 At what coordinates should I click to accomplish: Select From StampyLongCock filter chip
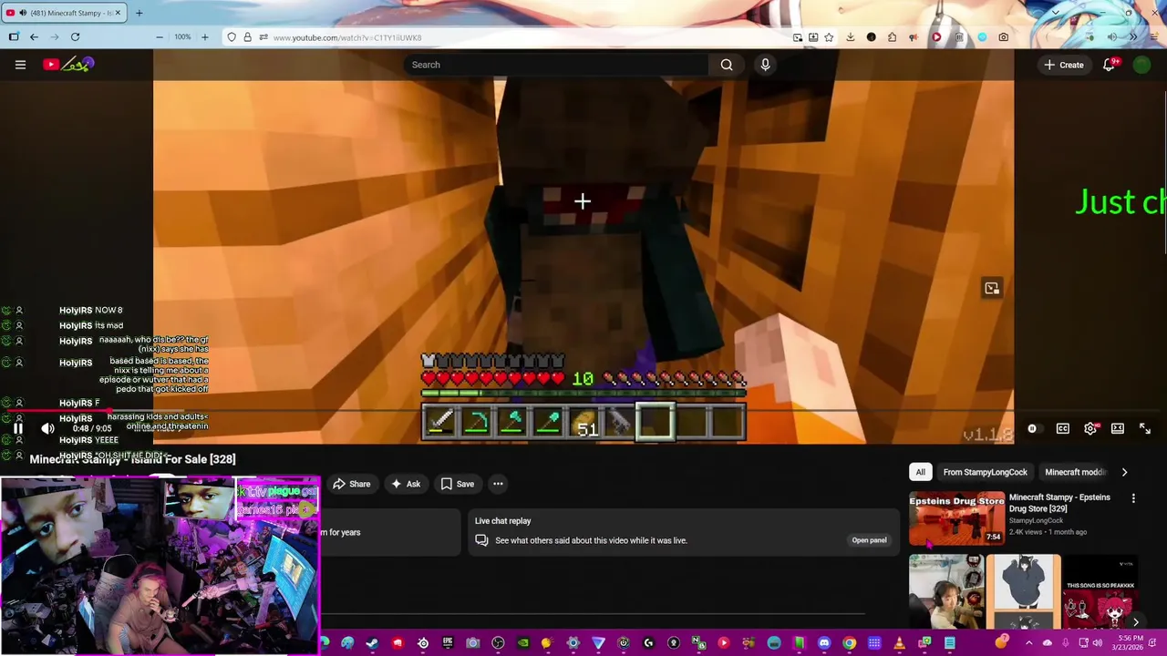[985, 472]
